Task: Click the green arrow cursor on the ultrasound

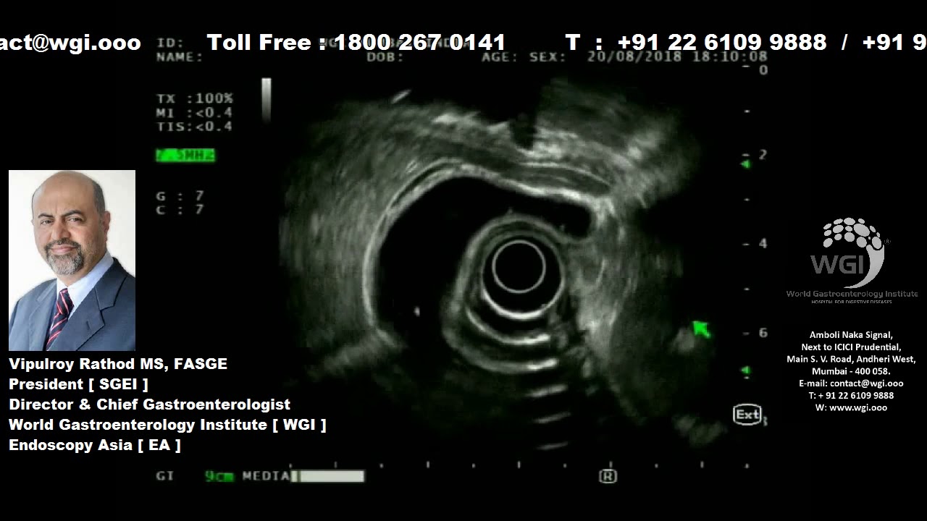Action: 700,330
